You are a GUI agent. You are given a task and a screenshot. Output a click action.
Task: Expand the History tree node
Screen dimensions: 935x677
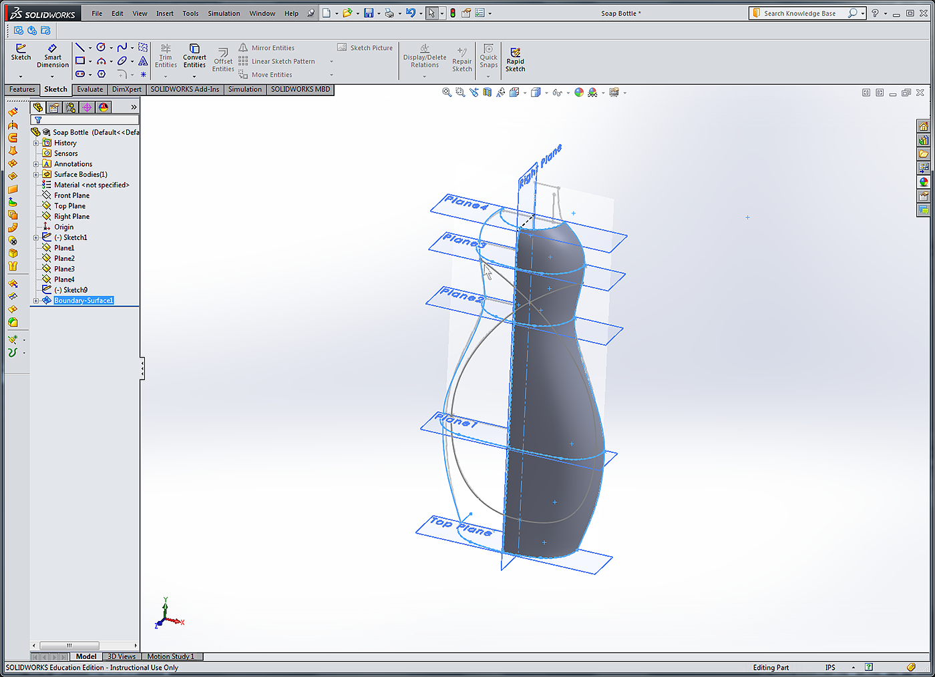(36, 143)
